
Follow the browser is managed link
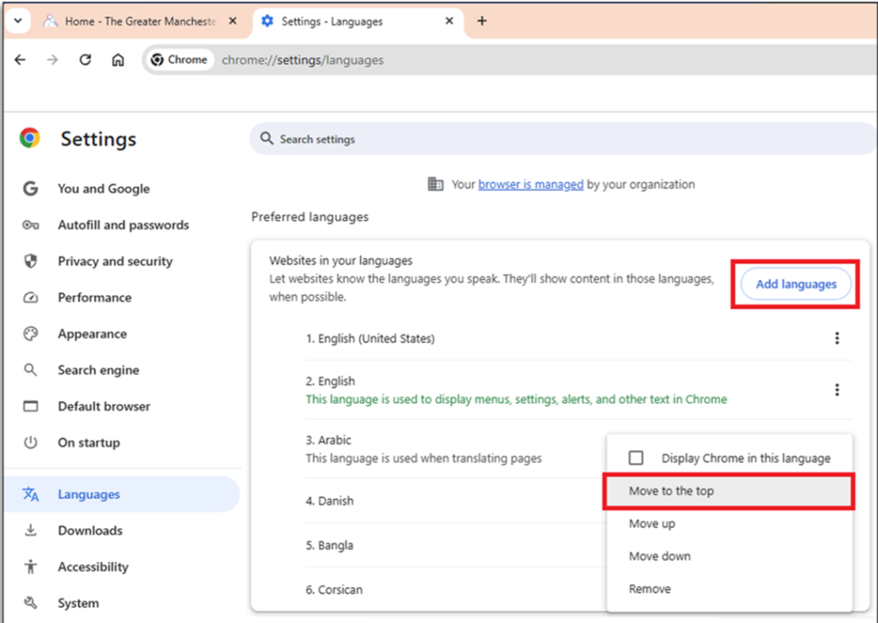click(531, 184)
